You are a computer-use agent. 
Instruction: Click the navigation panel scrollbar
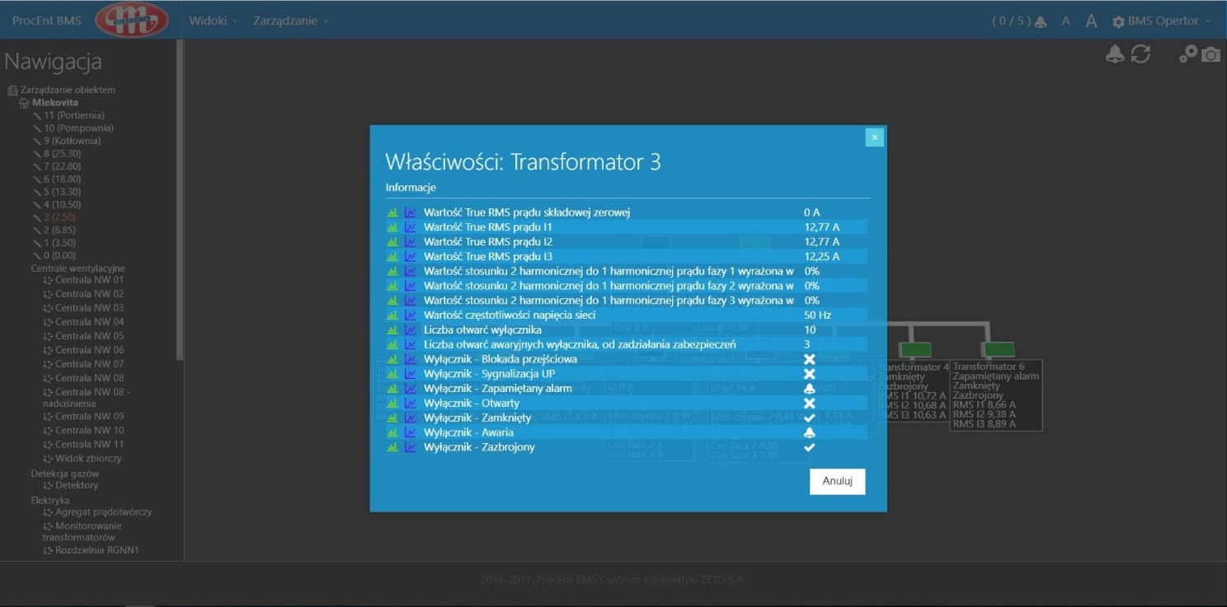[x=180, y=200]
